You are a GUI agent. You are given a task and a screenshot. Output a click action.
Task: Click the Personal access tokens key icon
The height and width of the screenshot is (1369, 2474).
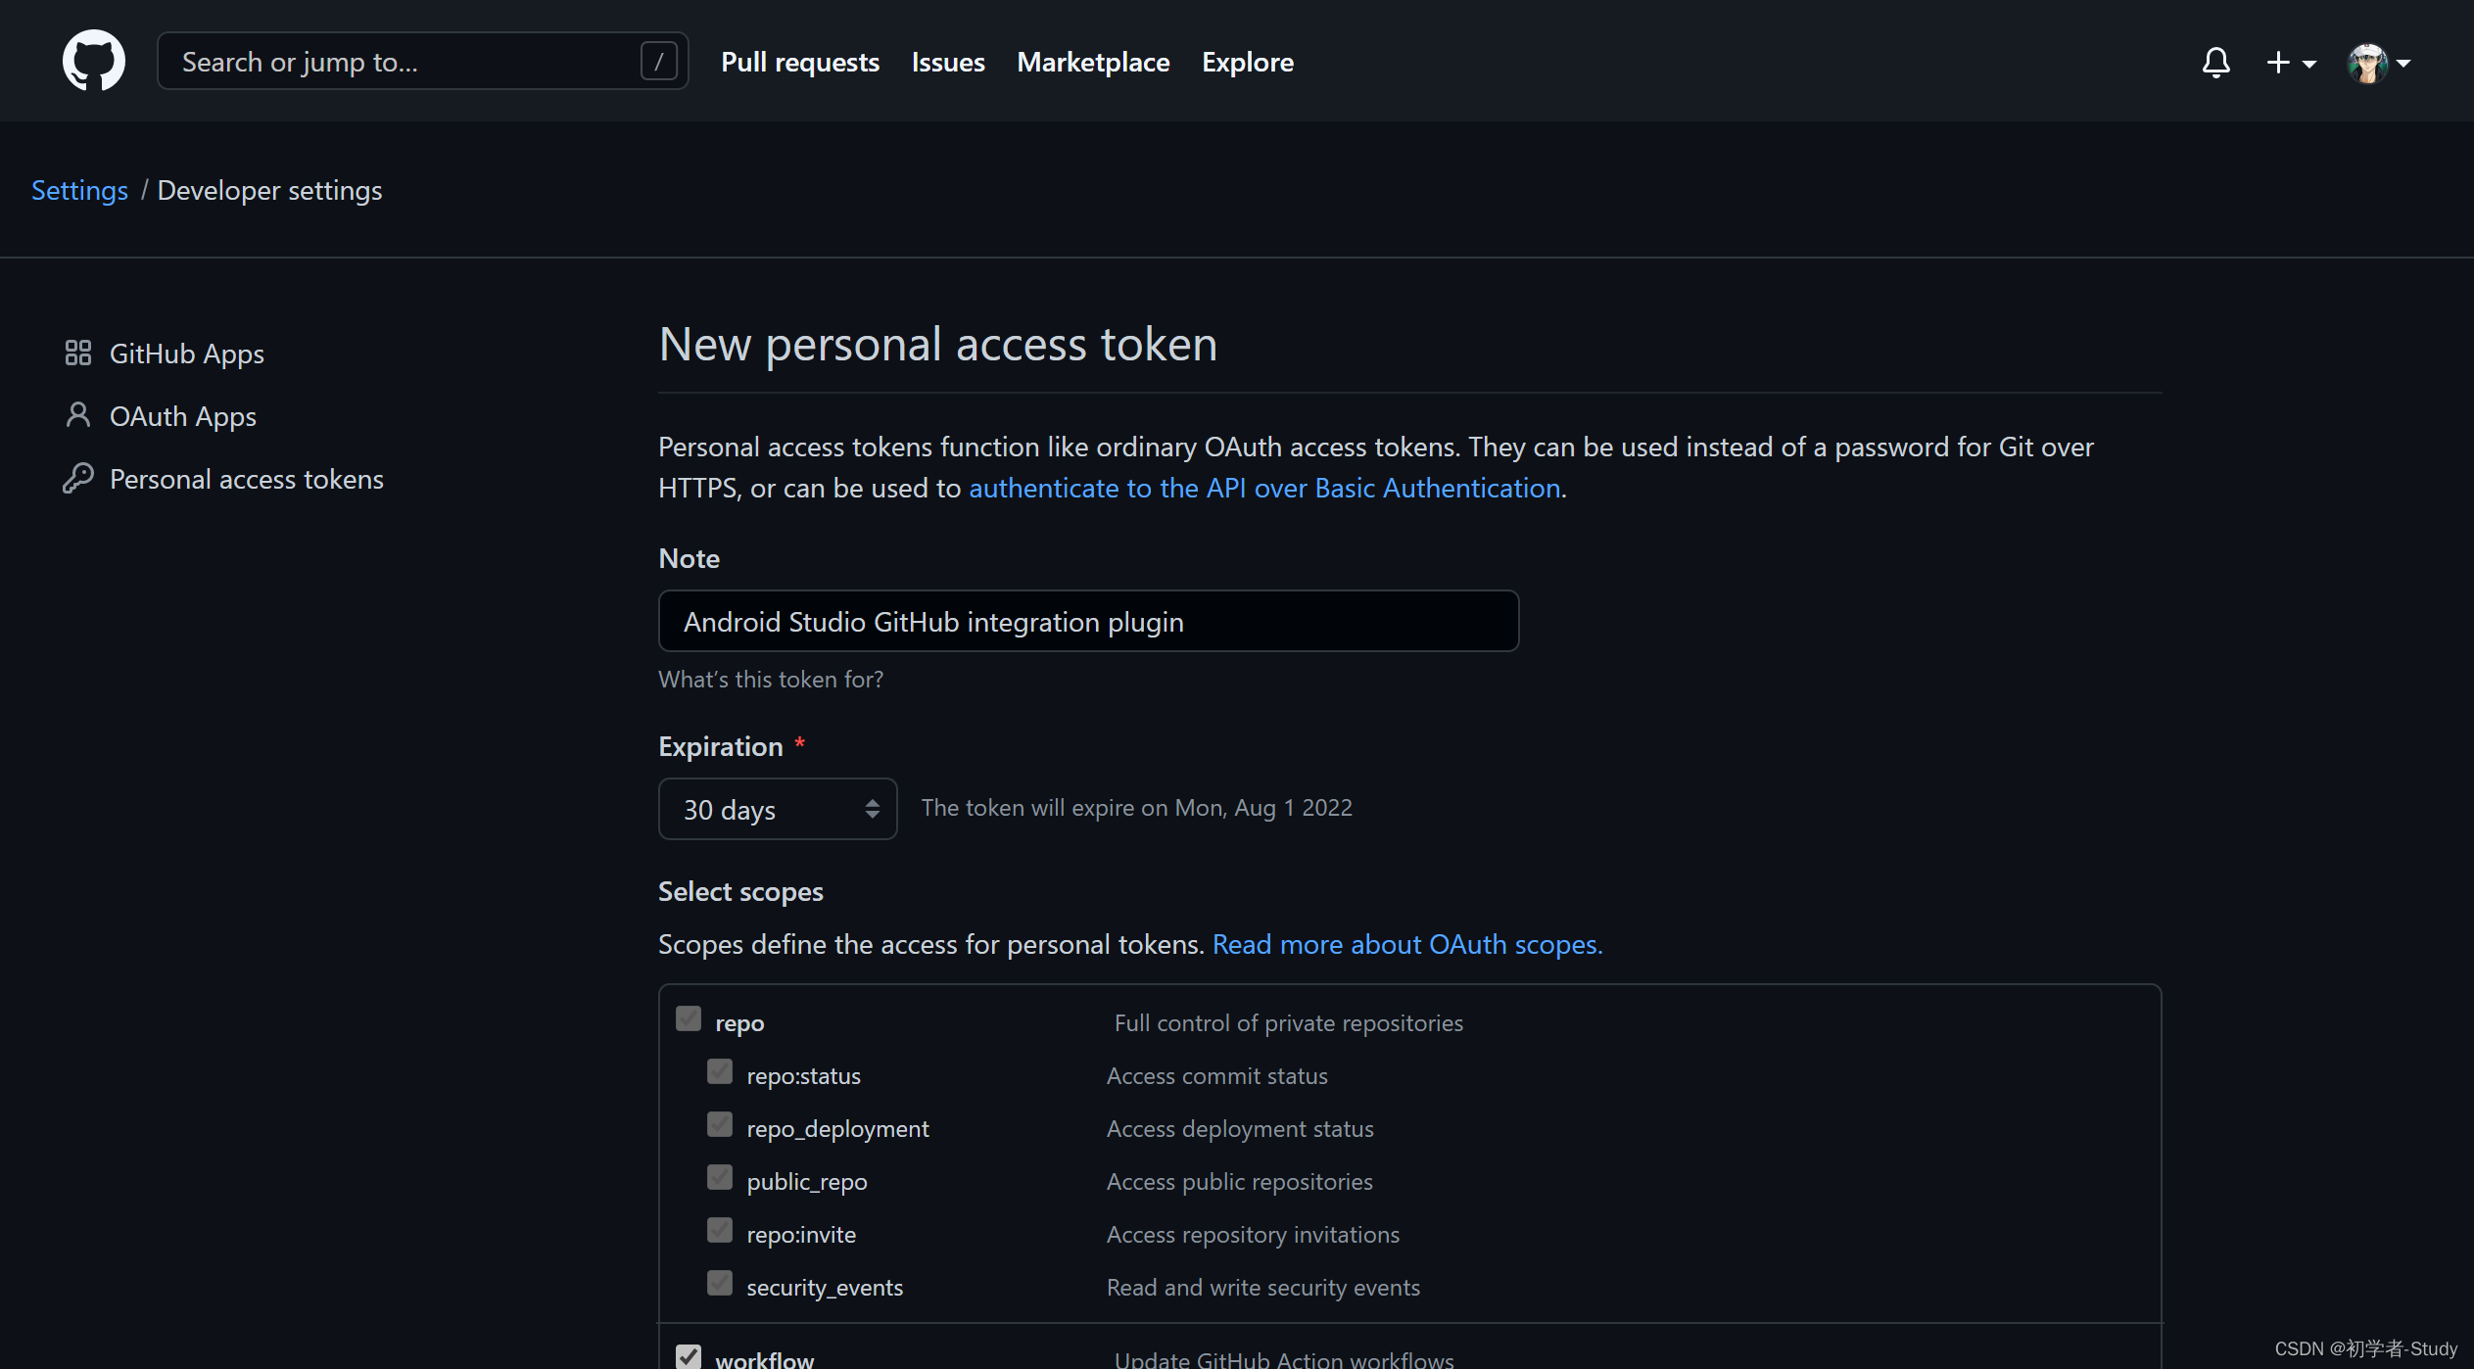[x=77, y=477]
